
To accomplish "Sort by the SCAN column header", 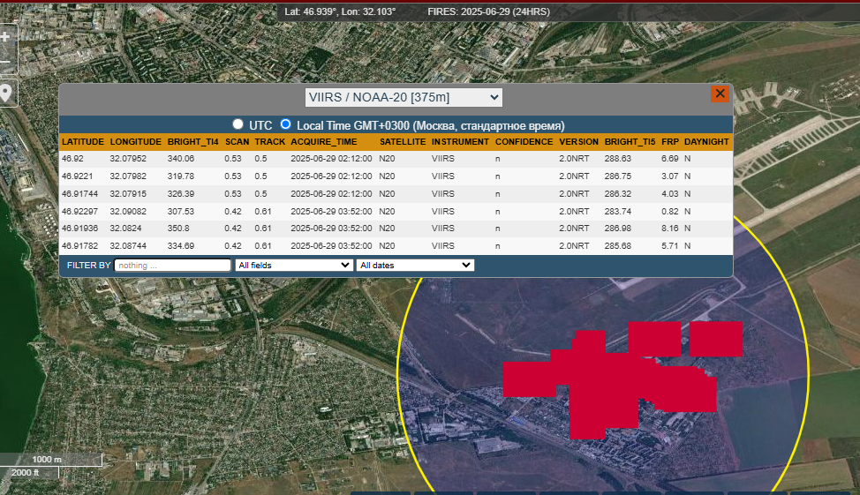I will coord(237,141).
